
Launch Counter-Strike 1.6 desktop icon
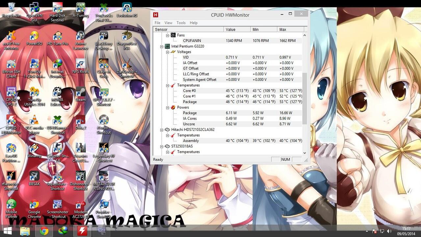tap(57, 152)
